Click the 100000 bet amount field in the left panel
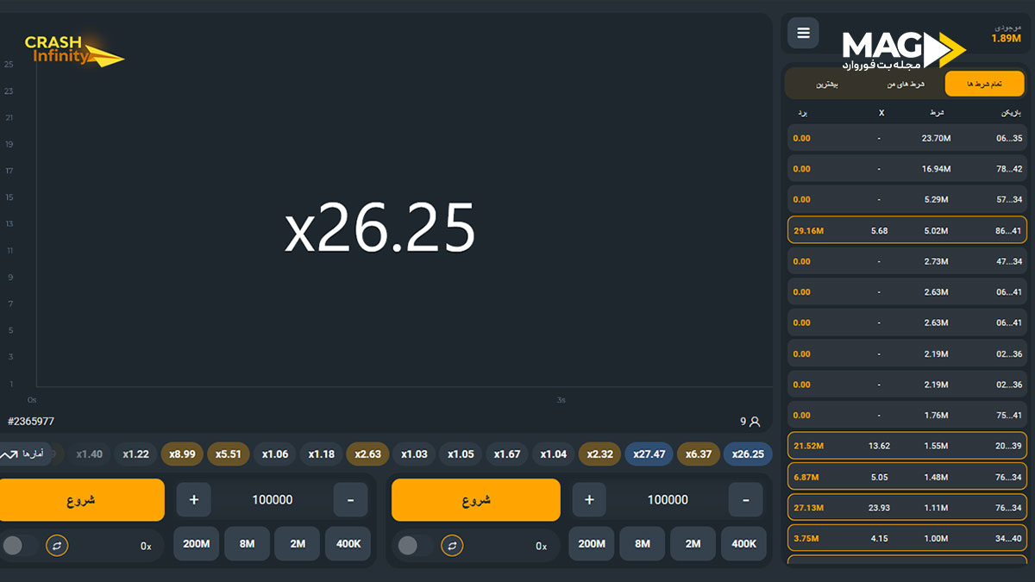Viewport: 1035px width, 582px height. pos(272,500)
